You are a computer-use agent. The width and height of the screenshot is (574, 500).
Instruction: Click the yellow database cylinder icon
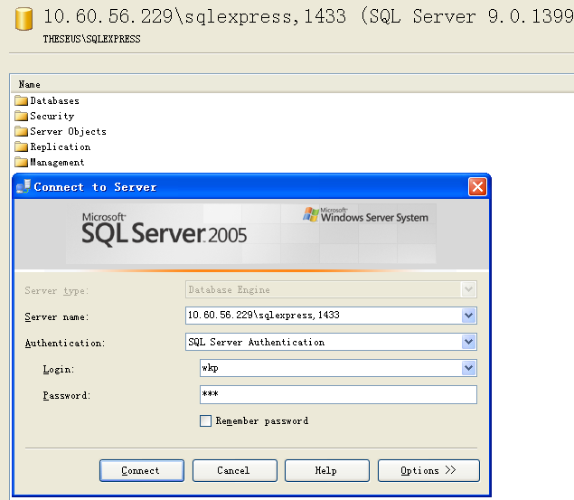(24, 19)
